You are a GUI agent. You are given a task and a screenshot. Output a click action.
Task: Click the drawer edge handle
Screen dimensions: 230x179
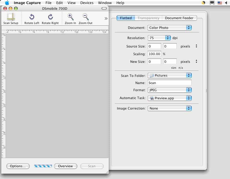click(206, 91)
